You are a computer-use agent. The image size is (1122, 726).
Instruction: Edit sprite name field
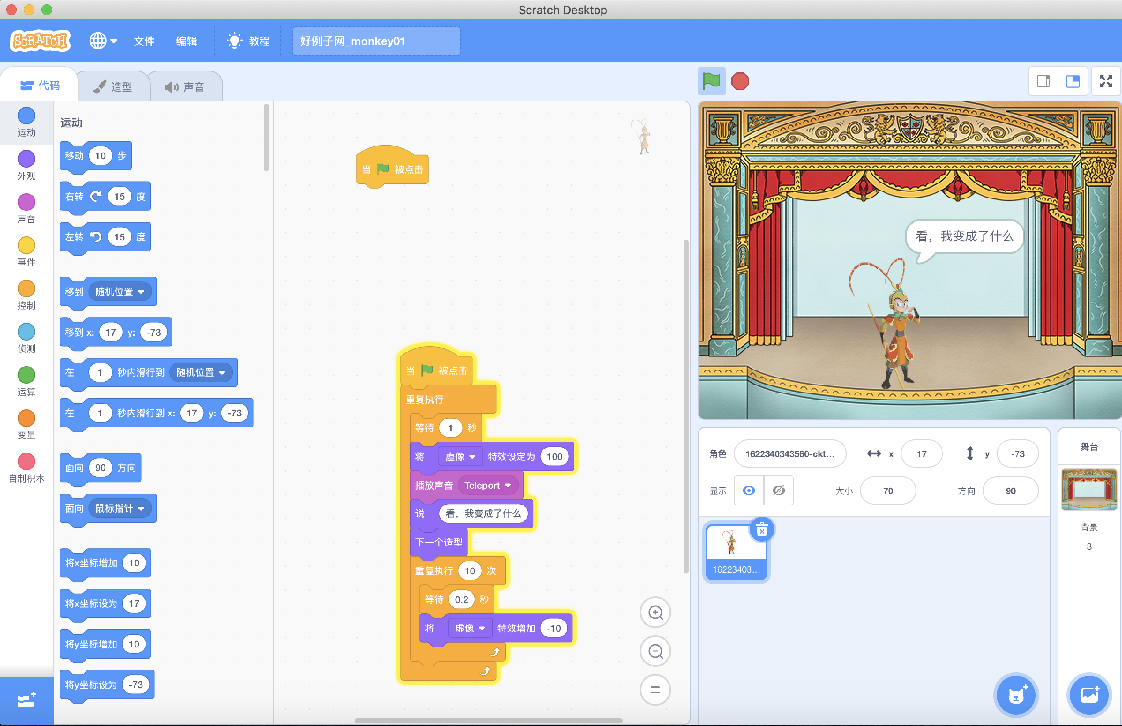tap(790, 453)
